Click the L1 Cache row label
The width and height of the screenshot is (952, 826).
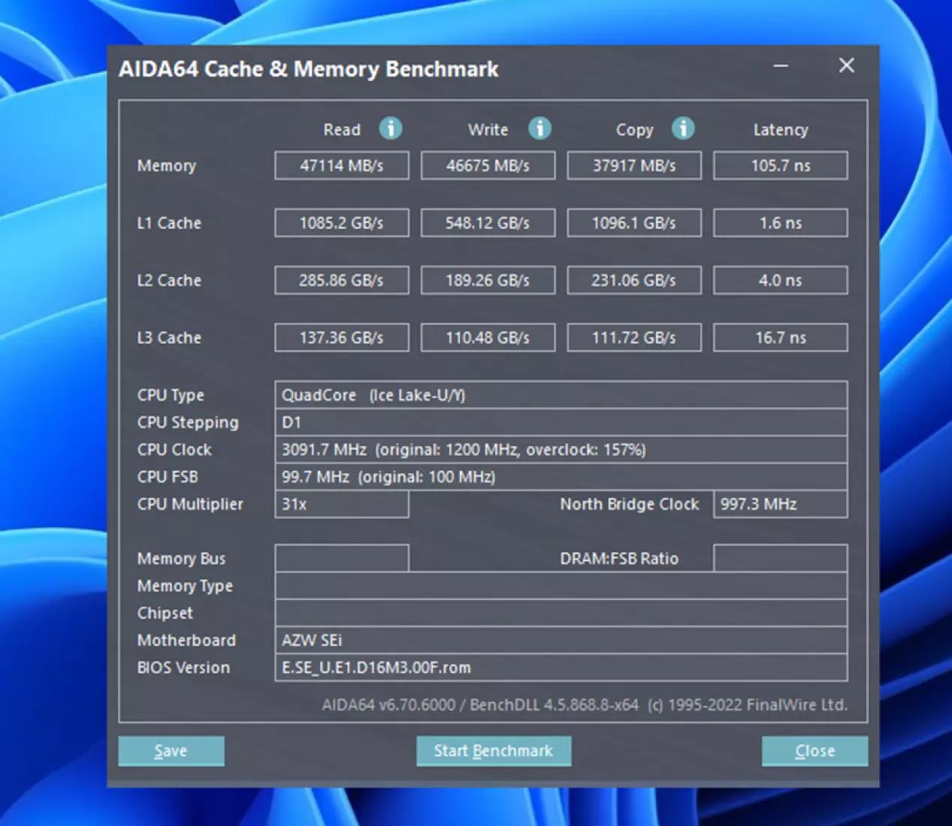[169, 223]
